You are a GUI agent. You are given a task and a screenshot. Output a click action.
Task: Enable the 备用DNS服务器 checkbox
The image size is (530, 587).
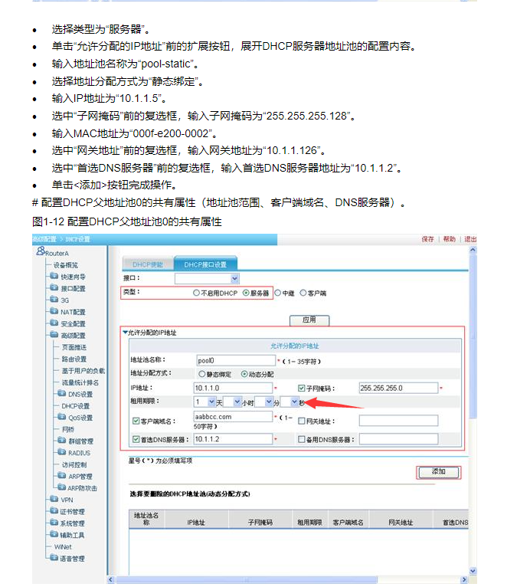[x=302, y=439]
